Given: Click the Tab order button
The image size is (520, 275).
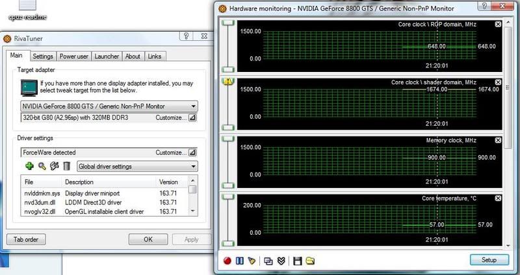Looking at the screenshot, I should pyautogui.click(x=26, y=239).
